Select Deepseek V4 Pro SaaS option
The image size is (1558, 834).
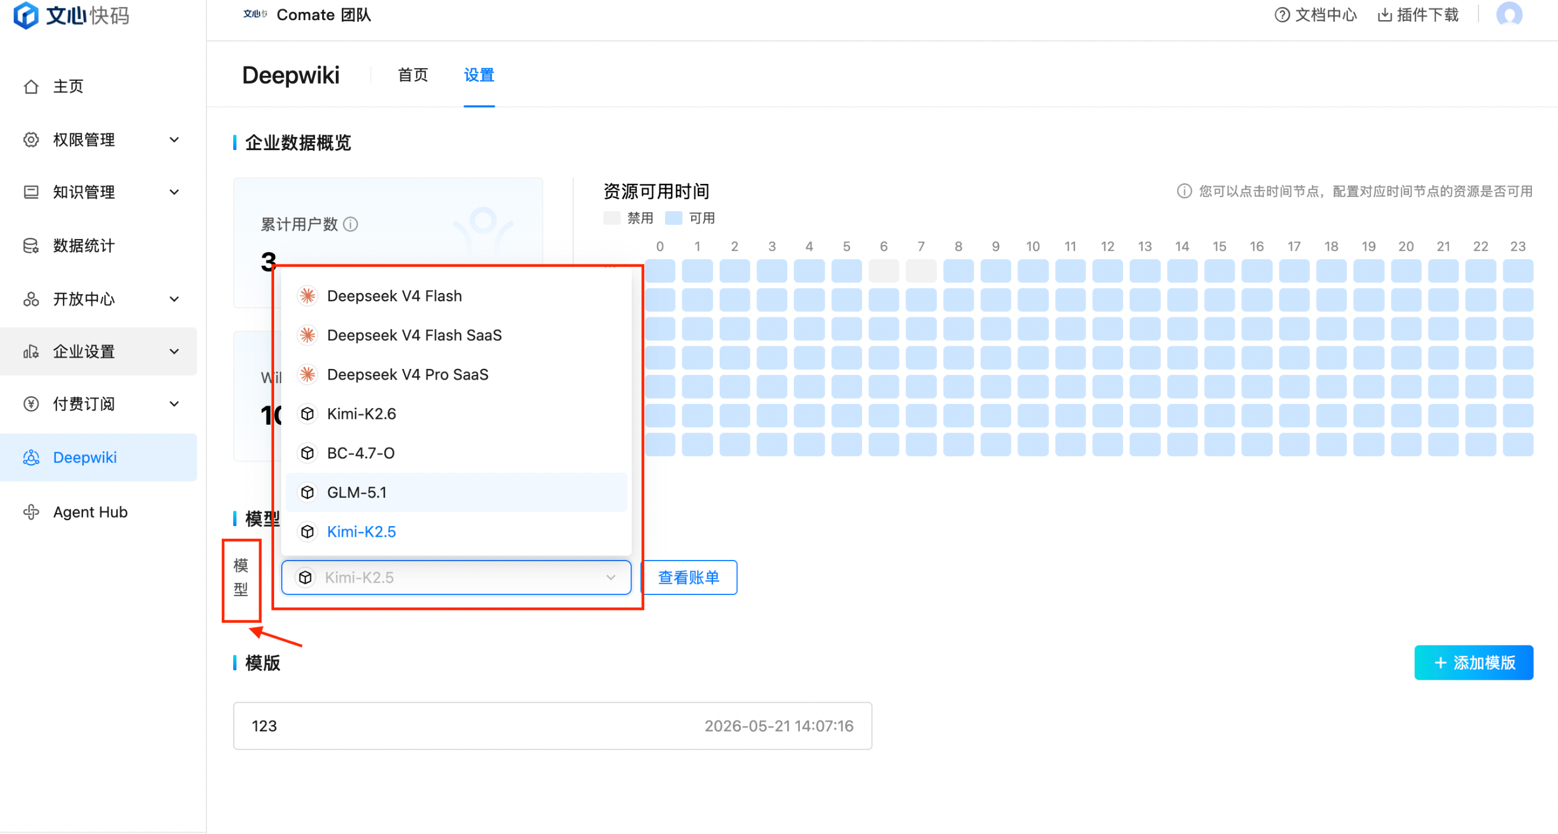click(x=456, y=374)
